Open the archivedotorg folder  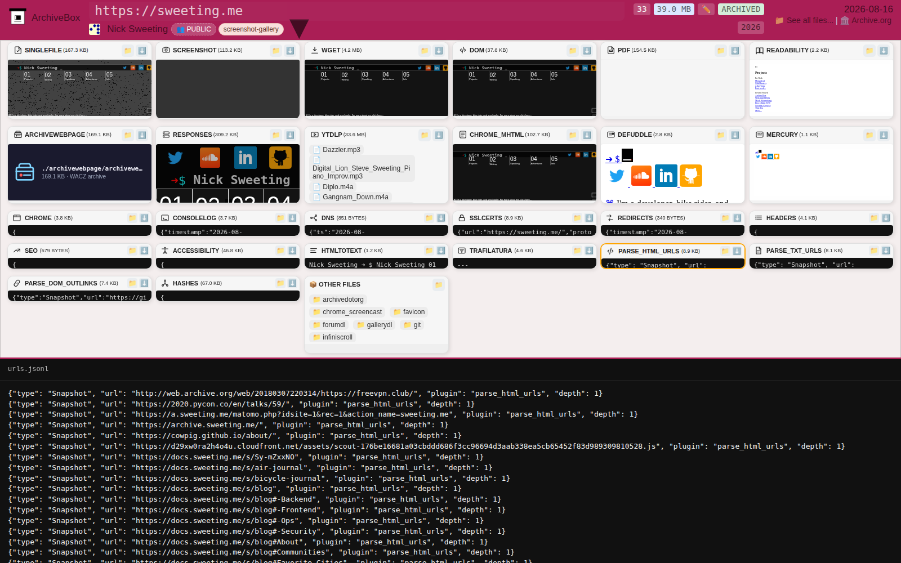coord(338,300)
